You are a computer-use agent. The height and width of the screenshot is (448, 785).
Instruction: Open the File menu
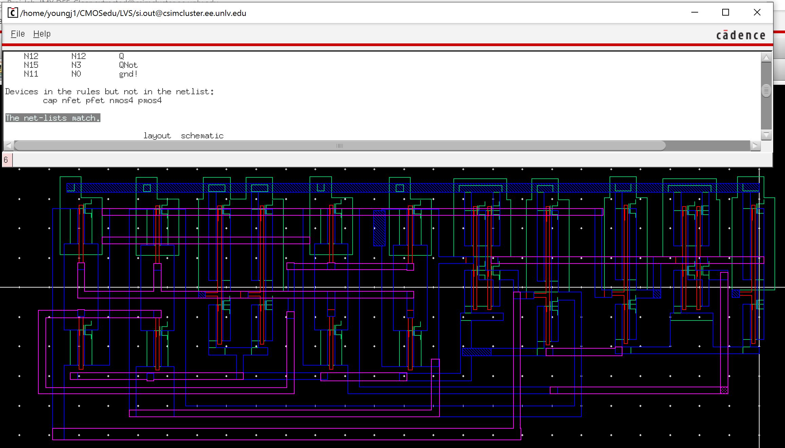[x=18, y=34]
